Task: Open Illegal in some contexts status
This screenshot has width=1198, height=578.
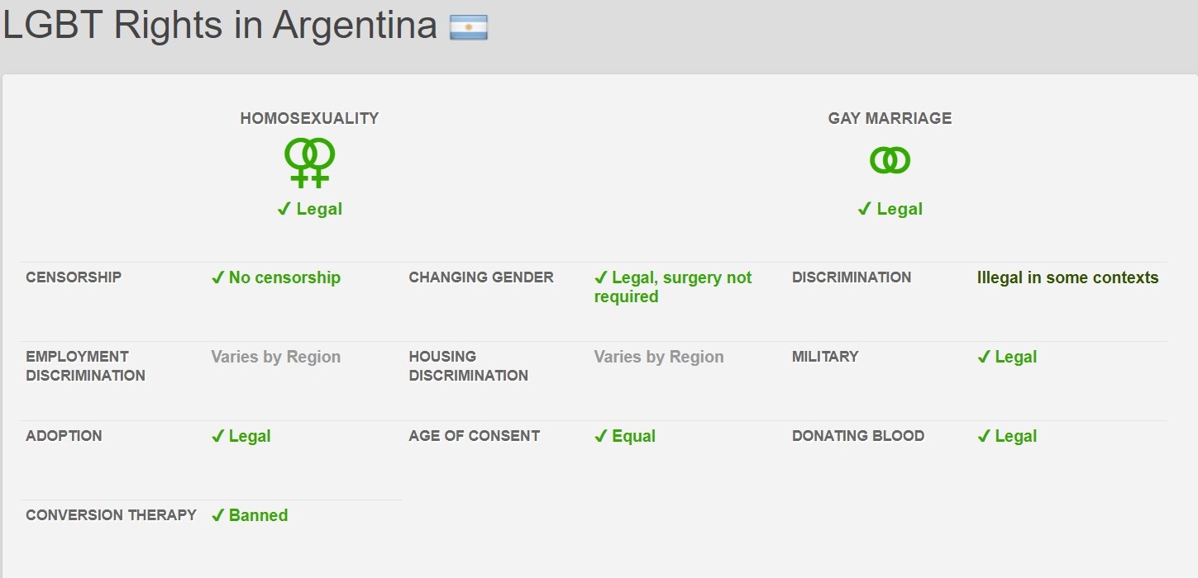Action: point(1067,277)
